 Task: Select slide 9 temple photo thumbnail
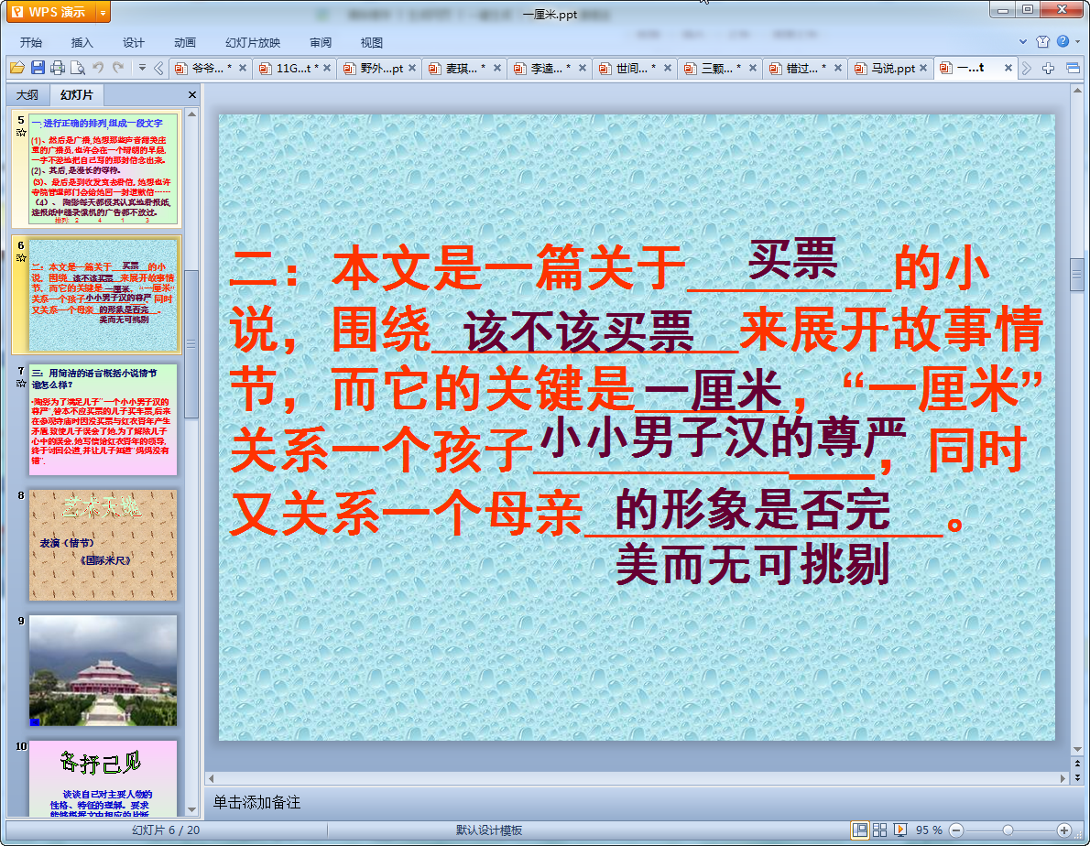point(103,670)
